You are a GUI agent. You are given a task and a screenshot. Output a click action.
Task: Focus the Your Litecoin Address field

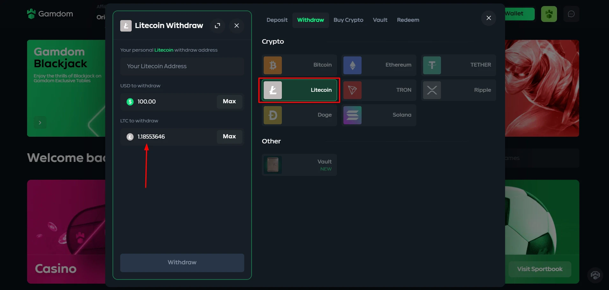click(x=182, y=66)
